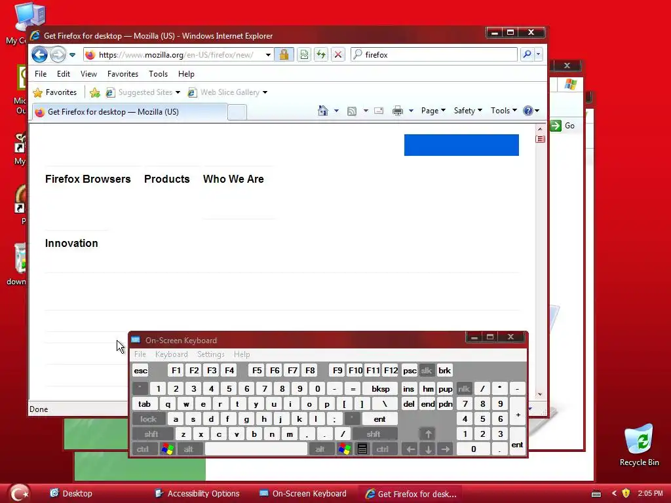This screenshot has width=671, height=503.
Task: Expand the Print options arrow
Action: point(411,111)
